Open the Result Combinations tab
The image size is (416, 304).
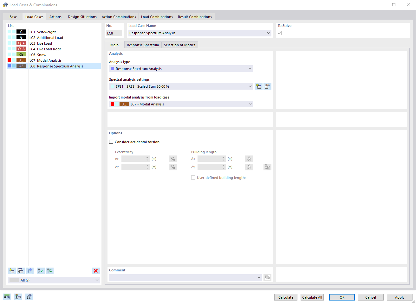tap(195, 17)
